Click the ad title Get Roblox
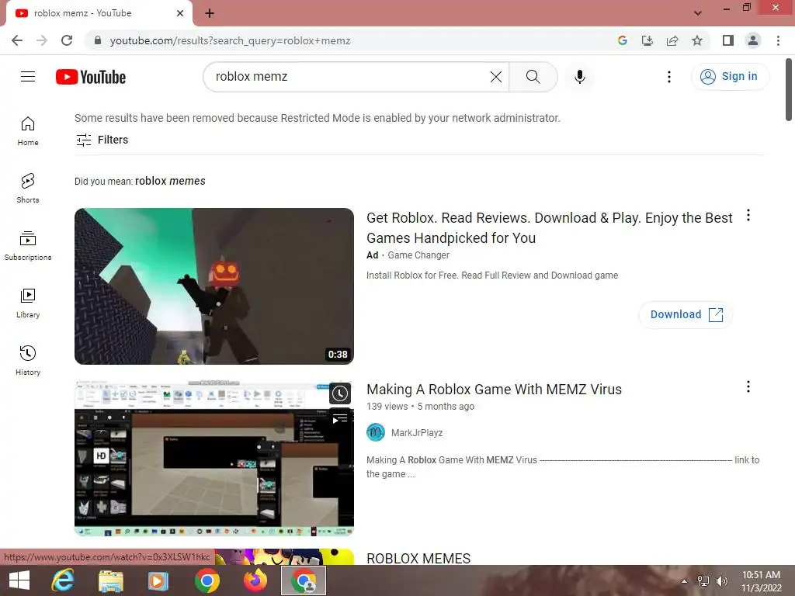The height and width of the screenshot is (596, 795). tap(549, 227)
